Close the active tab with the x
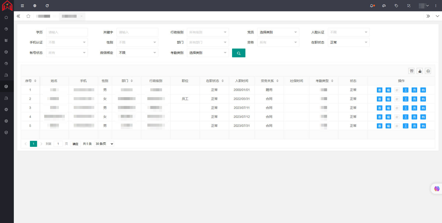Screen dimensions: 442x223 pos(81,16)
